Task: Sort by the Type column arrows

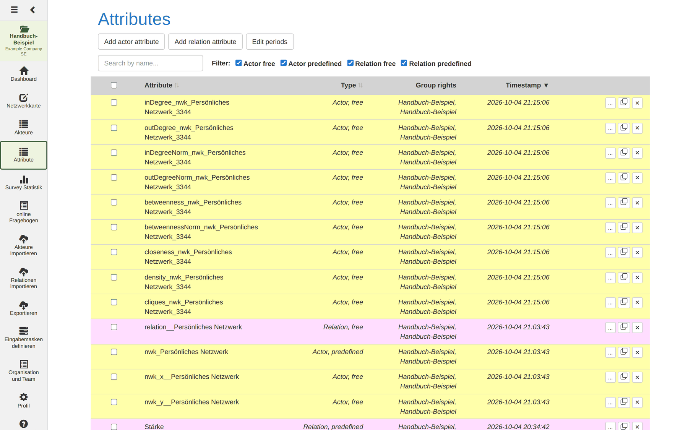Action: pos(360,85)
